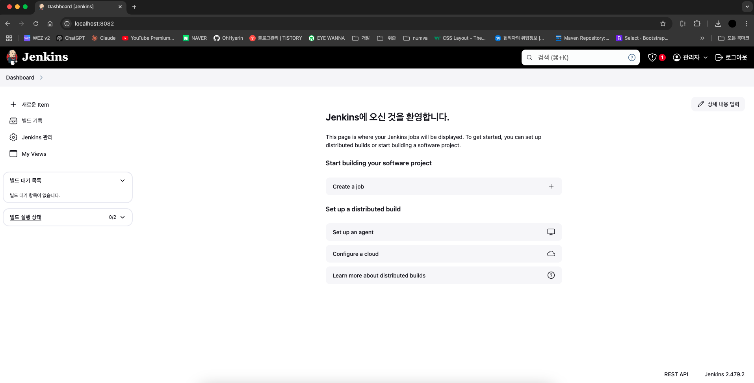The image size is (754, 383).
Task: Click Set up an agent
Action: (x=444, y=232)
